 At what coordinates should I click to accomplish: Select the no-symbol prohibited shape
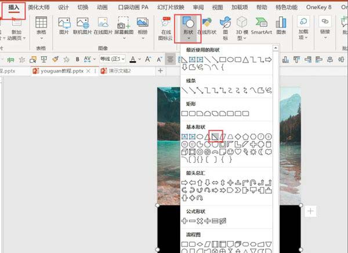coord(207,152)
